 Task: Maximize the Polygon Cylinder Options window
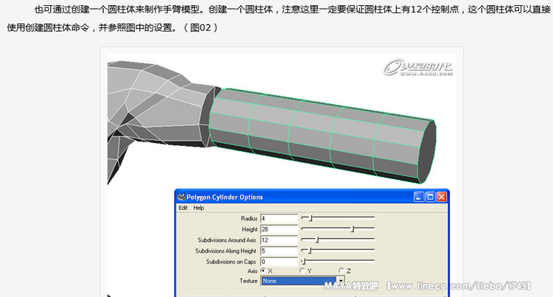point(430,197)
